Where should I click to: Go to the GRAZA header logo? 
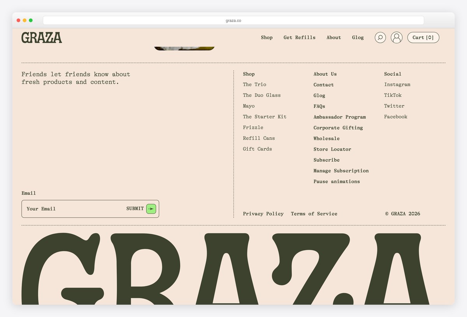(x=42, y=37)
